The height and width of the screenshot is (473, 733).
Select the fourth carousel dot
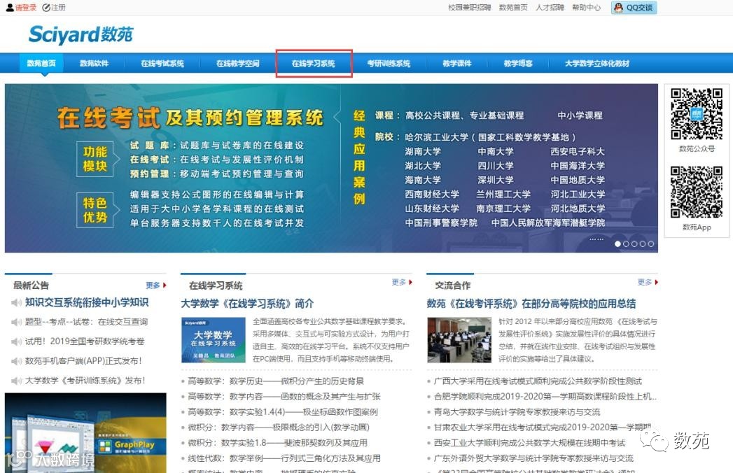643,243
